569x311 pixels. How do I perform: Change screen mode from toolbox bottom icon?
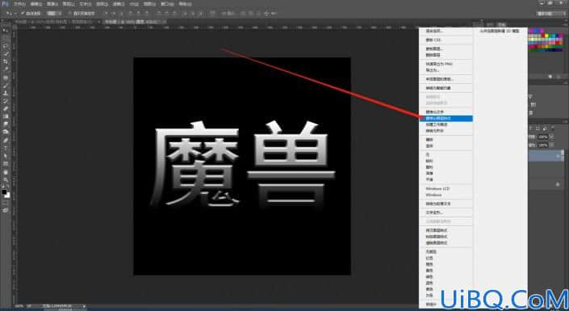click(x=6, y=210)
